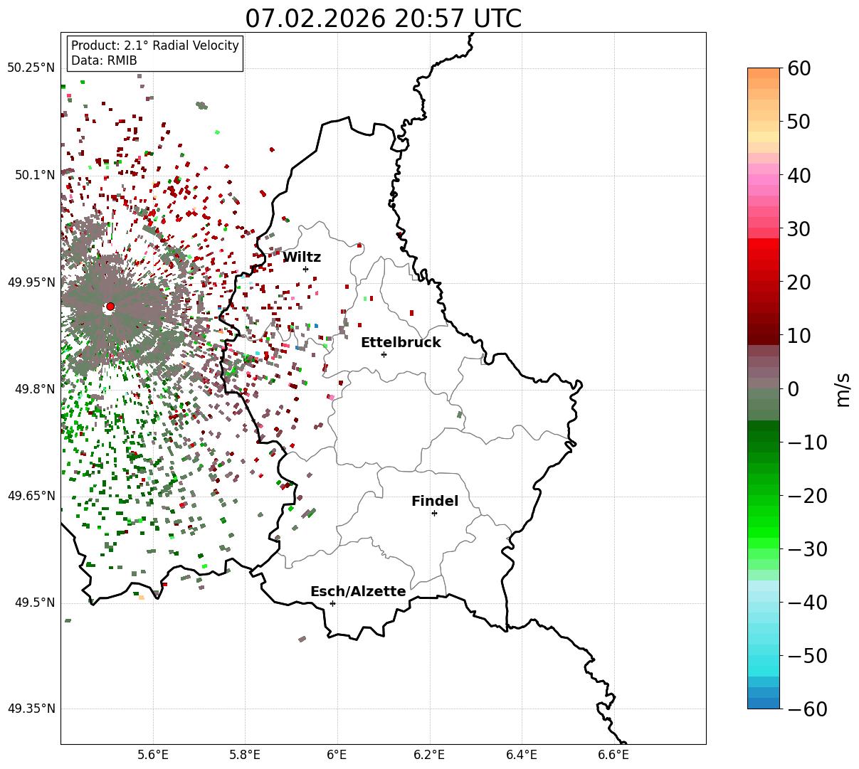Click the Data: RMIB text
This screenshot has width=859, height=769.
point(104,60)
